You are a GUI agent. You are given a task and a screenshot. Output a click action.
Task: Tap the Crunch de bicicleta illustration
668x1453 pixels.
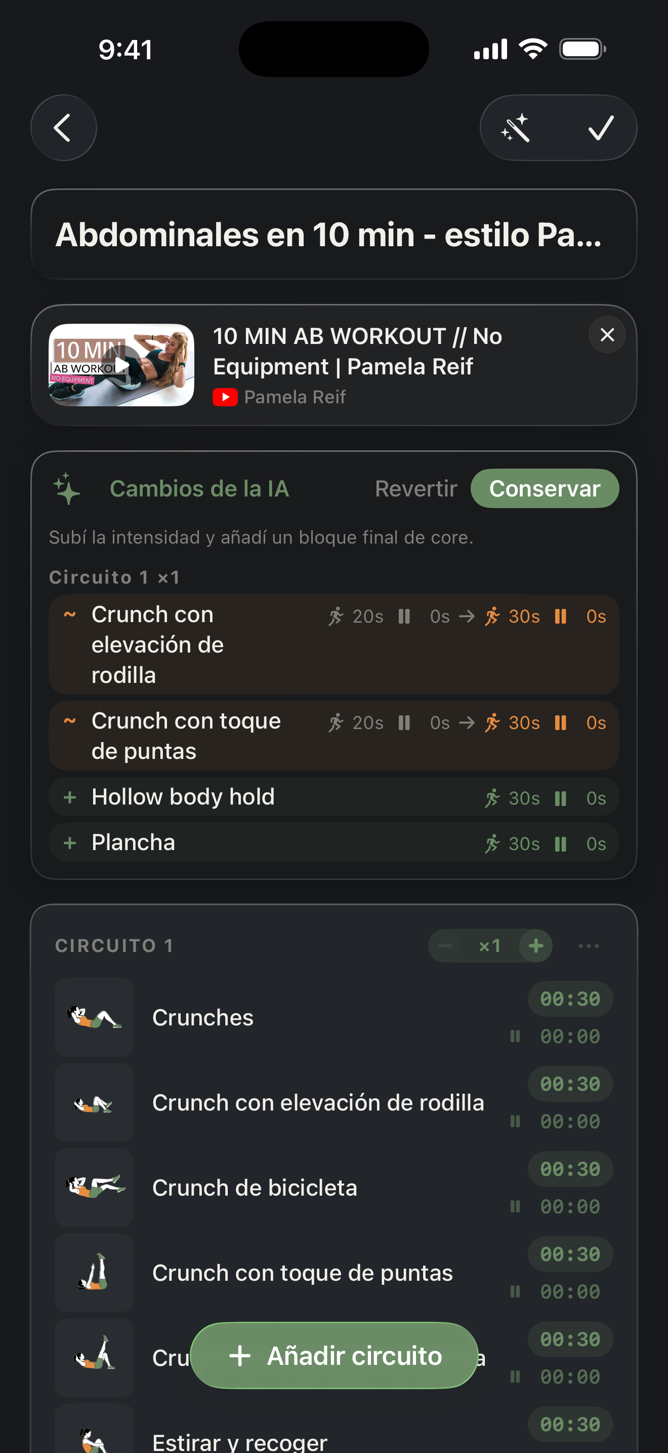tap(94, 1188)
